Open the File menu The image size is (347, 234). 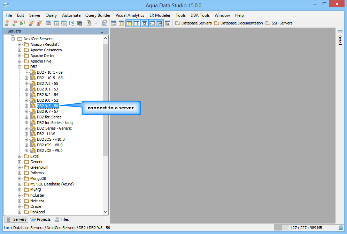click(9, 15)
